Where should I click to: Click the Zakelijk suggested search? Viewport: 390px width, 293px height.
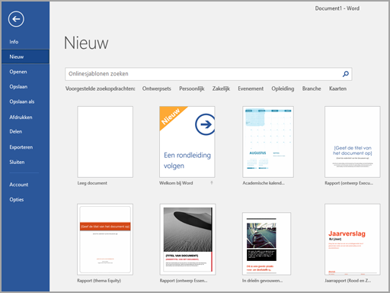click(x=221, y=89)
